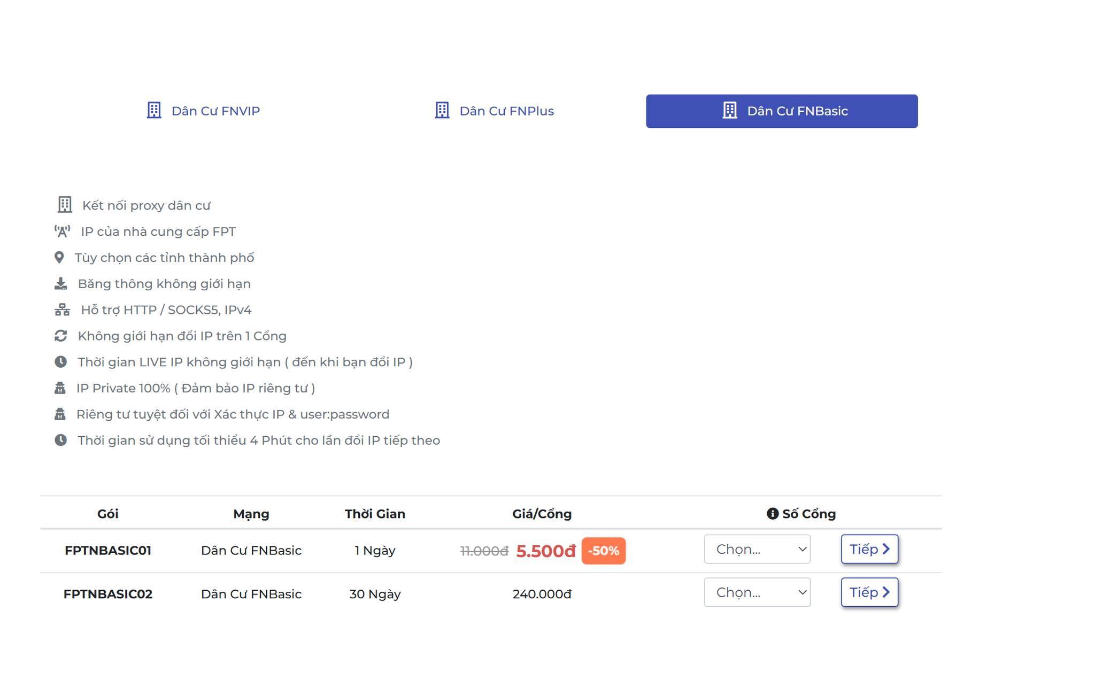This screenshot has width=1095, height=680.
Task: Click the refresh icon beside Không giới hạn đổi IP
Action: coord(61,336)
